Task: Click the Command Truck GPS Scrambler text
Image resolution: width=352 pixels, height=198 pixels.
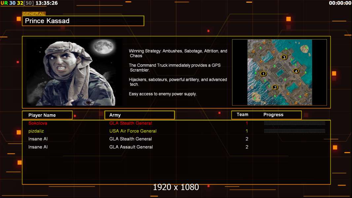Action: pos(175,68)
